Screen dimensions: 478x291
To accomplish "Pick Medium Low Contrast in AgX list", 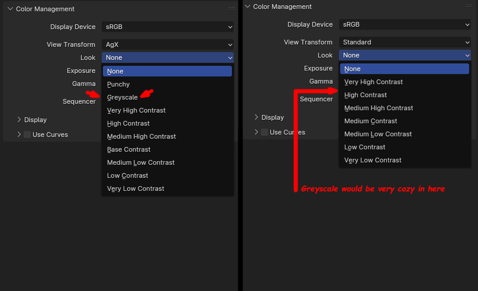I will tap(167, 163).
